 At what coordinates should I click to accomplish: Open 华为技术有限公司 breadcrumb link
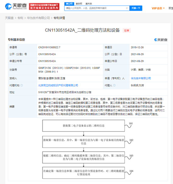pos(38,18)
